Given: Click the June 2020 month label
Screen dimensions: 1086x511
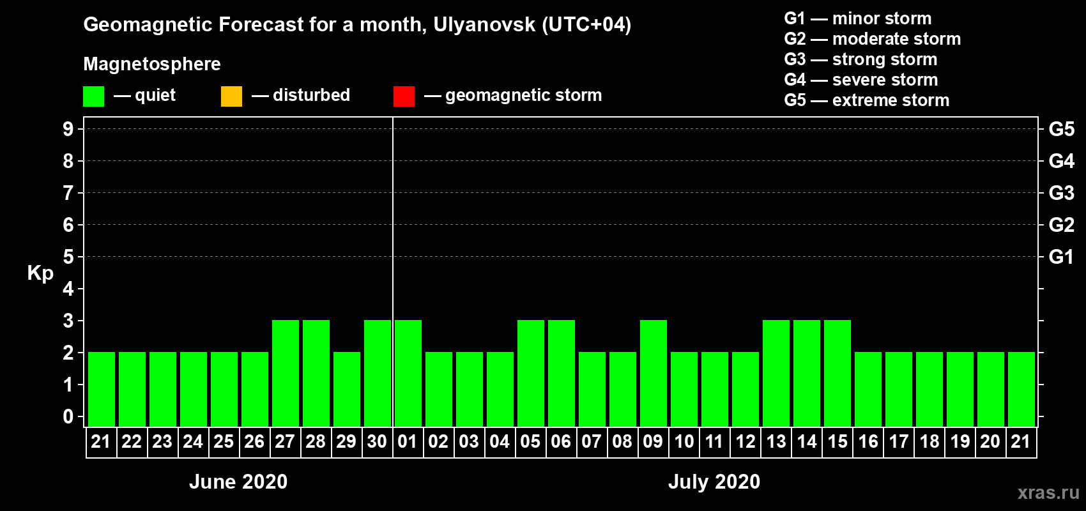Looking at the screenshot, I should point(238,482).
